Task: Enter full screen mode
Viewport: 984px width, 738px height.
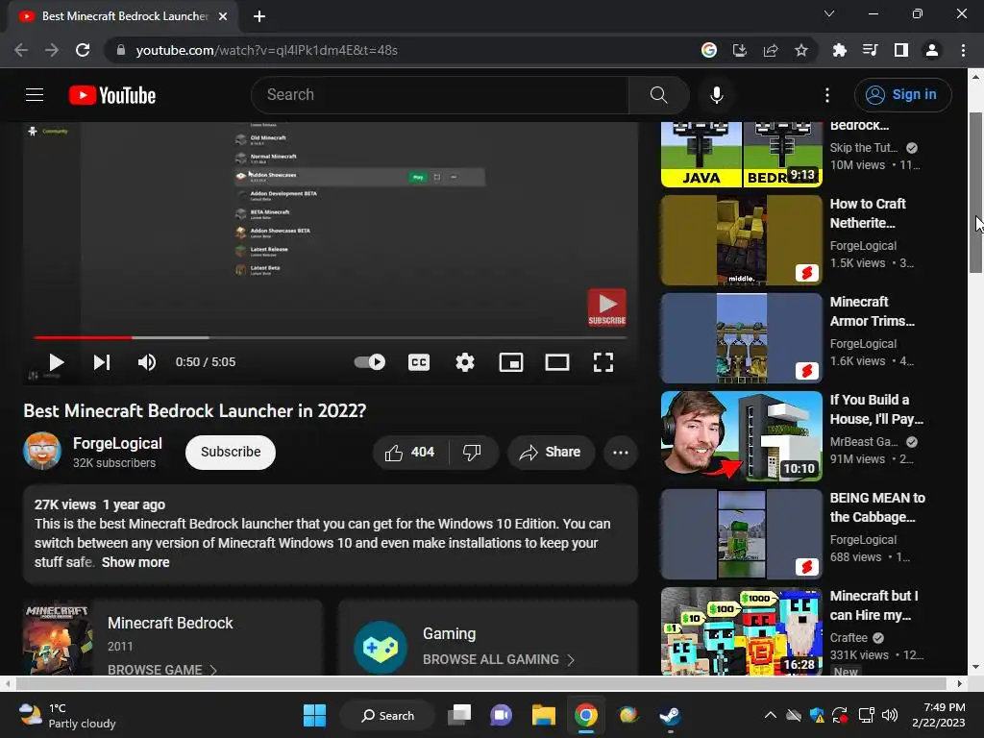Action: 603,362
